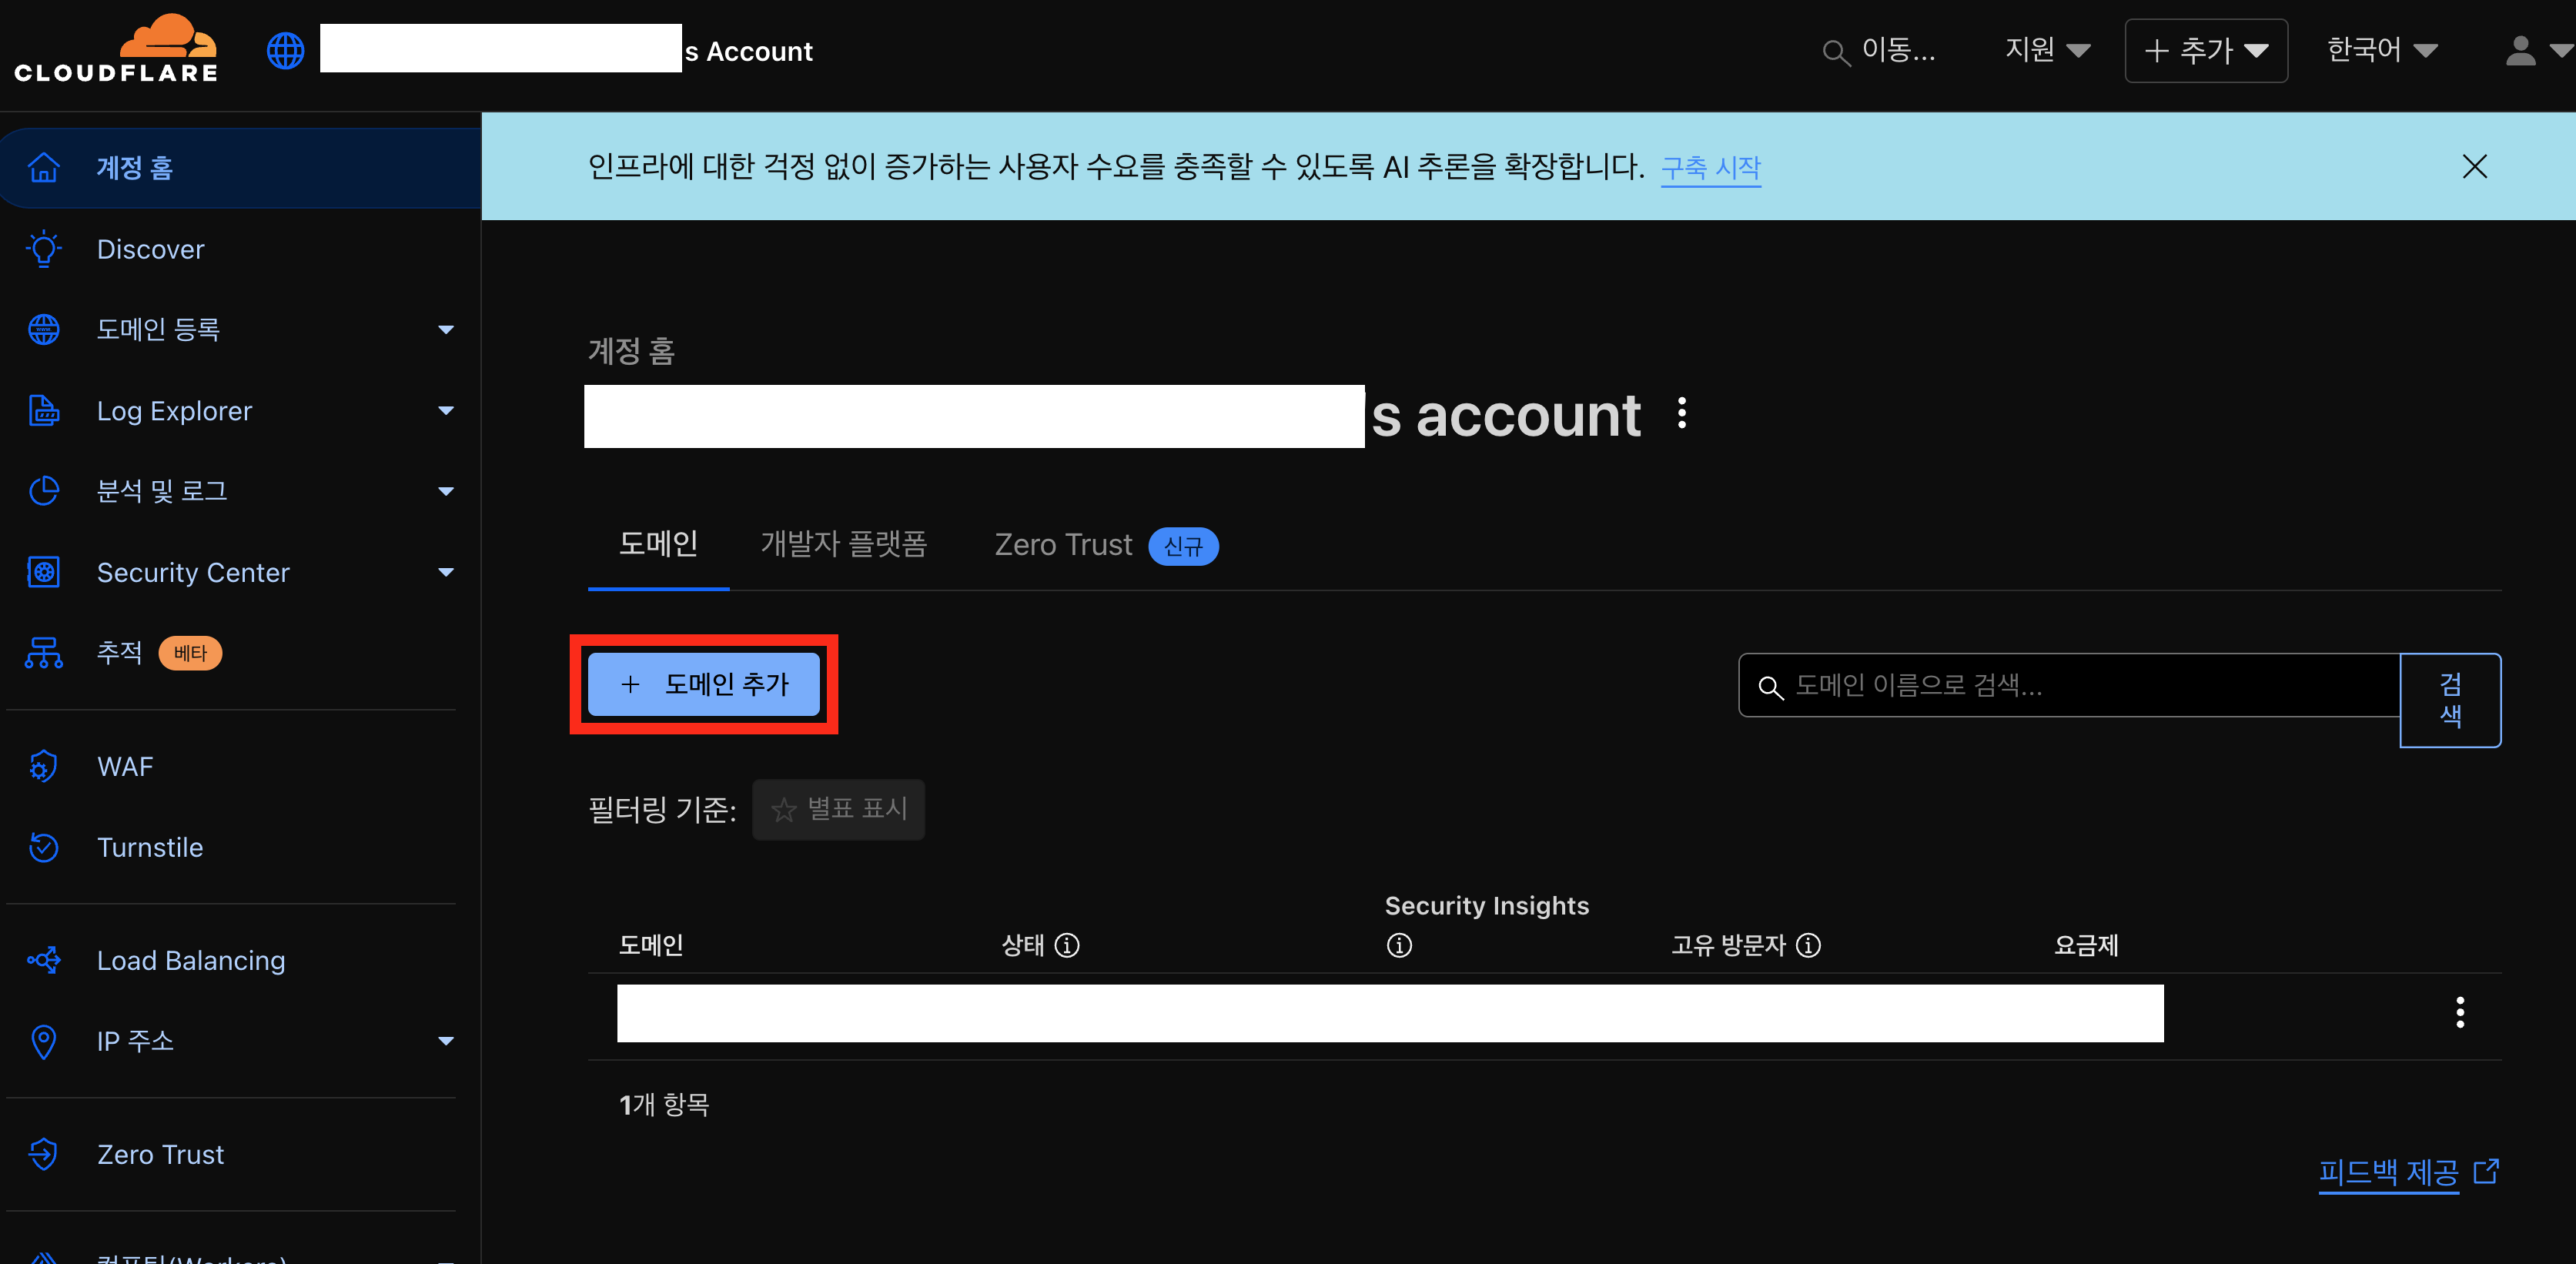This screenshot has height=1264, width=2576.
Task: Open account title three-dot menu
Action: tap(1682, 414)
